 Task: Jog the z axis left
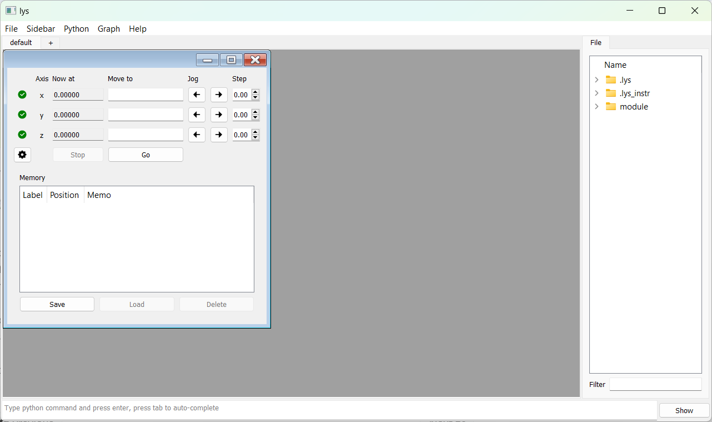click(x=197, y=135)
